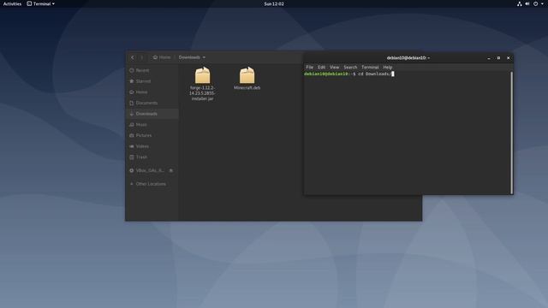Select Videos in the sidebar
Image resolution: width=548 pixels, height=308 pixels.
tap(152, 146)
